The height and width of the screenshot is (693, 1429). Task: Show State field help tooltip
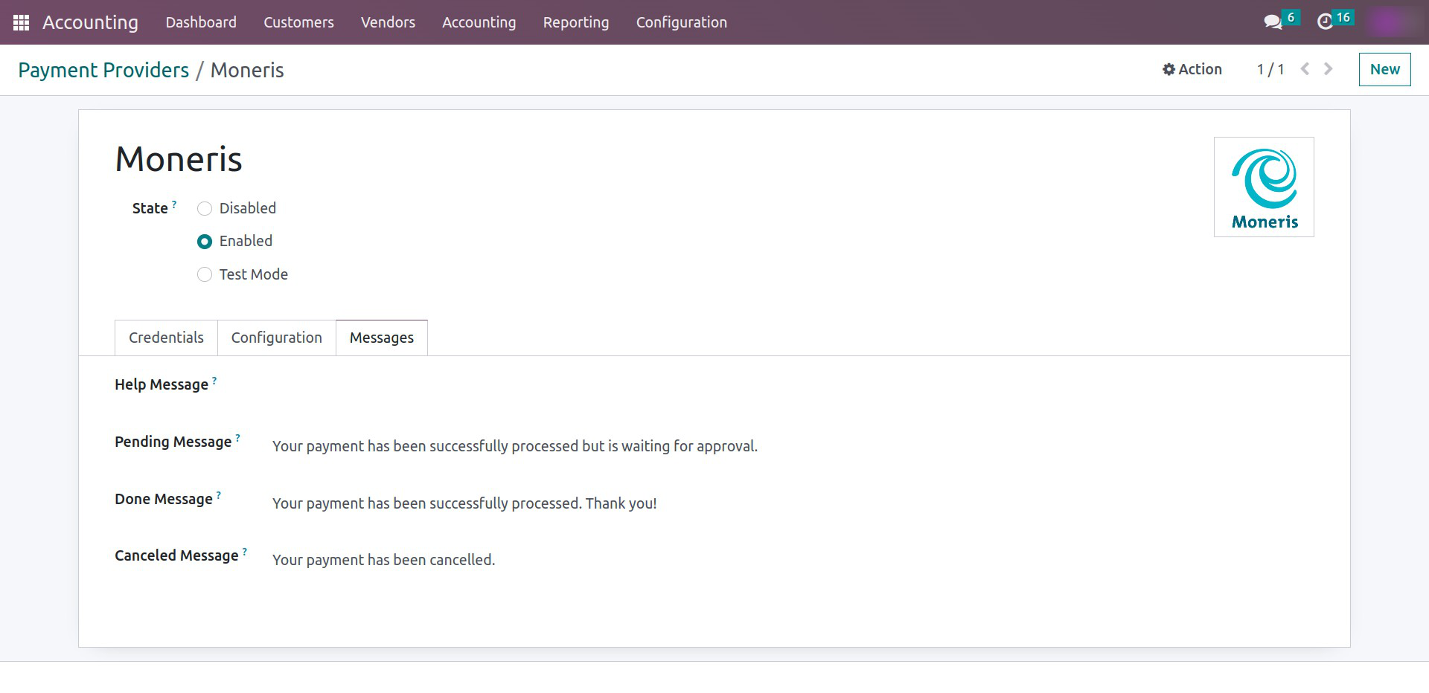[x=174, y=203]
